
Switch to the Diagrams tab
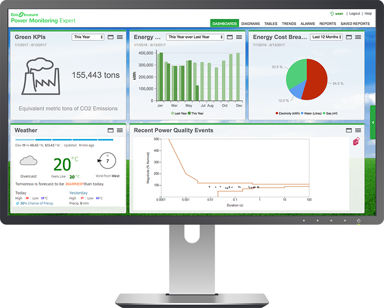(x=250, y=24)
